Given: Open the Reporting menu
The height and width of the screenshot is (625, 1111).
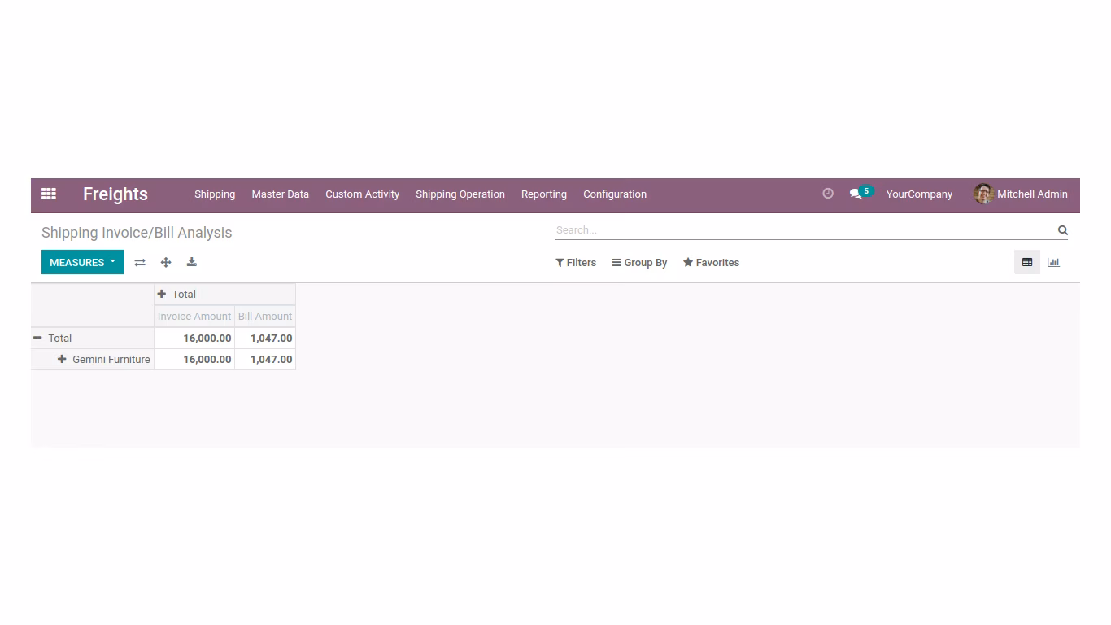Looking at the screenshot, I should point(544,194).
